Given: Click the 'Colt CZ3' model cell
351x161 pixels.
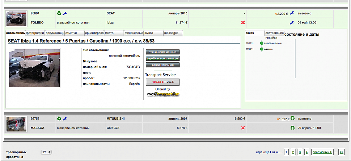Looking at the screenshot, I should coord(113,128).
